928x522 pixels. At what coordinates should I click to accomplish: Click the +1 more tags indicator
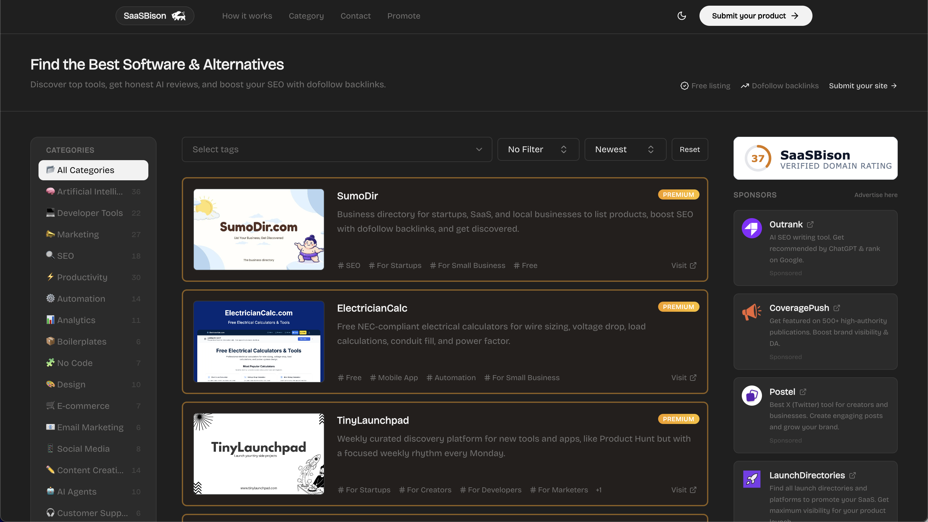coord(599,490)
